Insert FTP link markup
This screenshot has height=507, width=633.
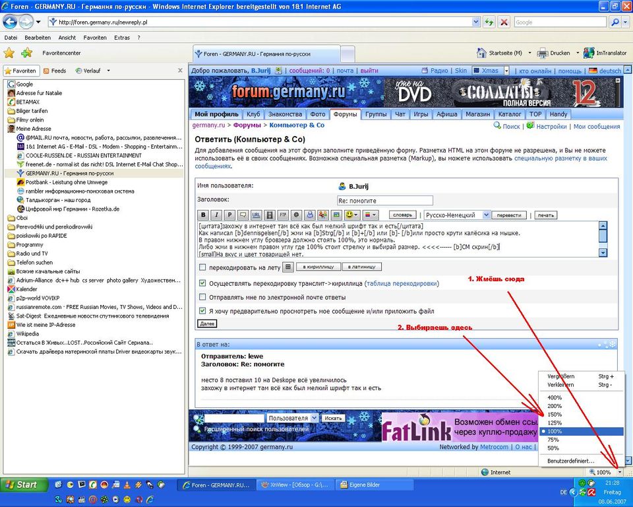pos(283,215)
